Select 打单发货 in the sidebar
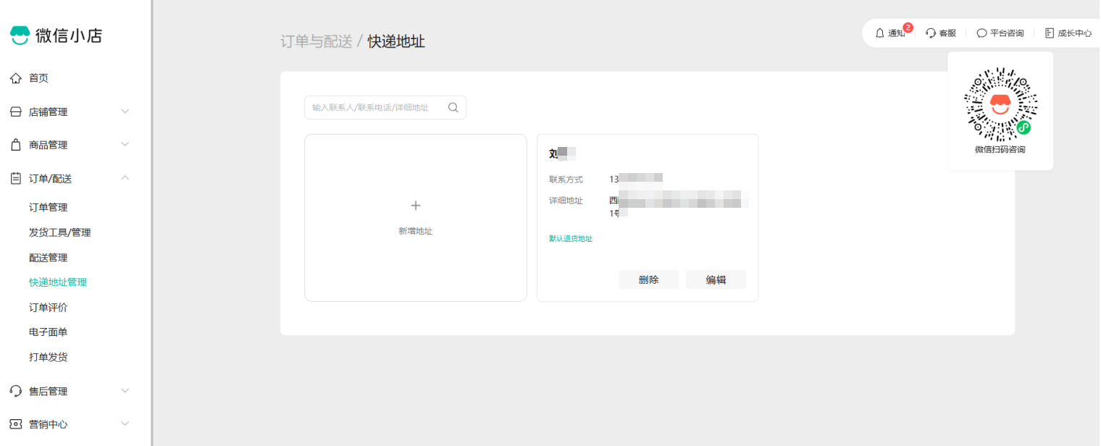This screenshot has height=446, width=1101. (49, 358)
